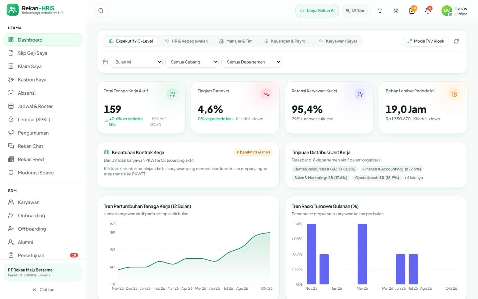Click the Rekan Feed newspaper icon
478x299 pixels.
11,159
